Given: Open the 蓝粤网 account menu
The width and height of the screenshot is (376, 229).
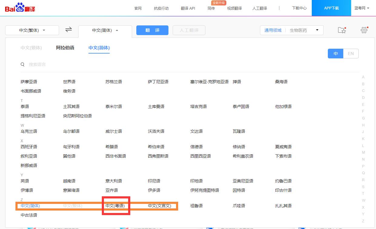Looking at the screenshot, I should pyautogui.click(x=362, y=8).
